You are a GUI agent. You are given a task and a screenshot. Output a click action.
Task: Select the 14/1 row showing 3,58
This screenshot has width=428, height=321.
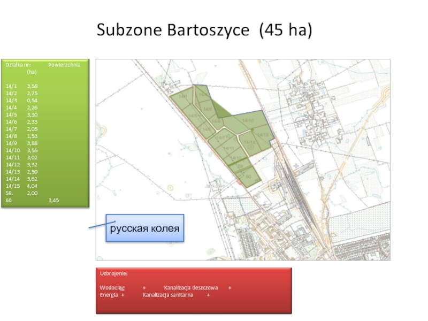coord(21,86)
